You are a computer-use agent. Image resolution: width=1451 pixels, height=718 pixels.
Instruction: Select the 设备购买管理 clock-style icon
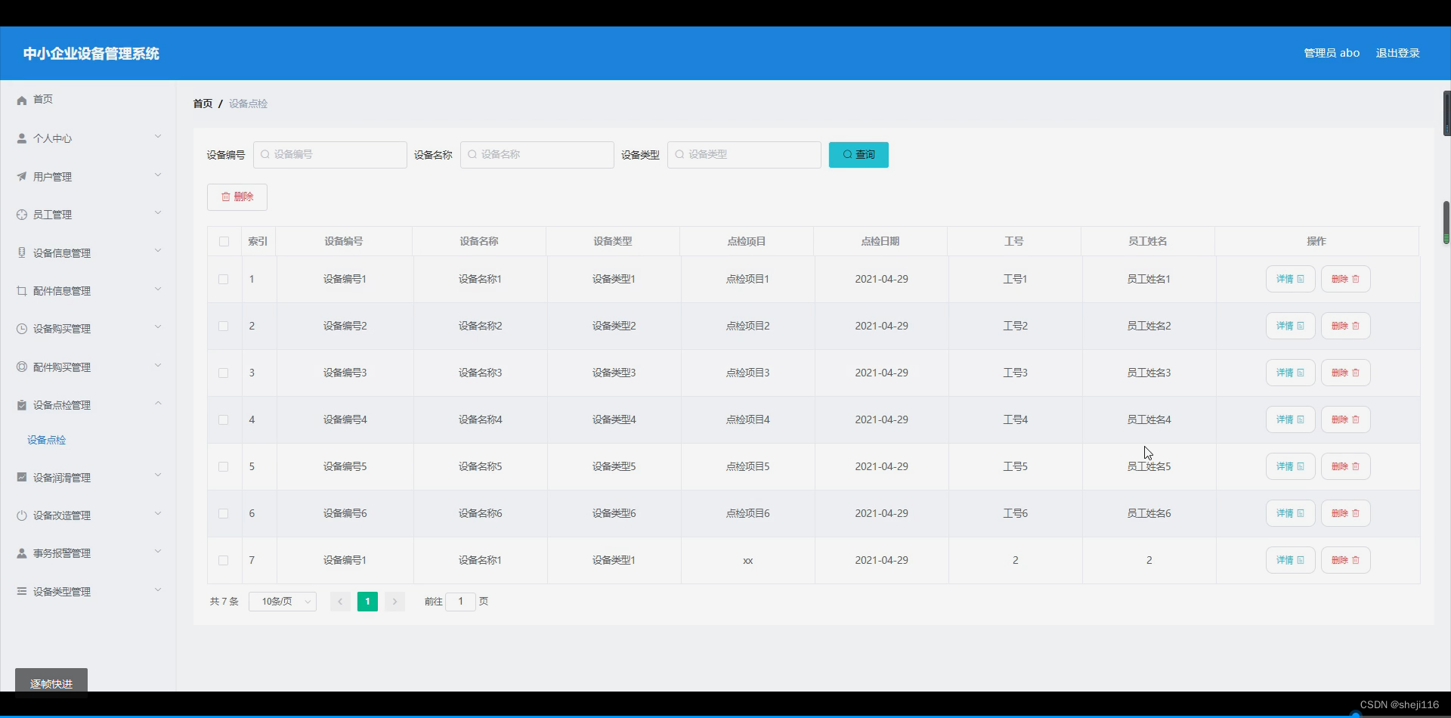pos(21,328)
